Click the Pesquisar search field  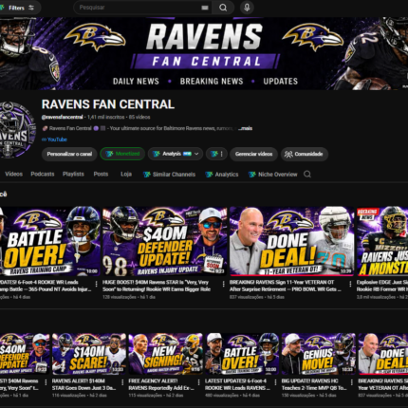coord(139,8)
